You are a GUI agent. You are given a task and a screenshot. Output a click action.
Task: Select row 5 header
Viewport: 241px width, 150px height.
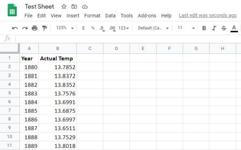click(10, 93)
